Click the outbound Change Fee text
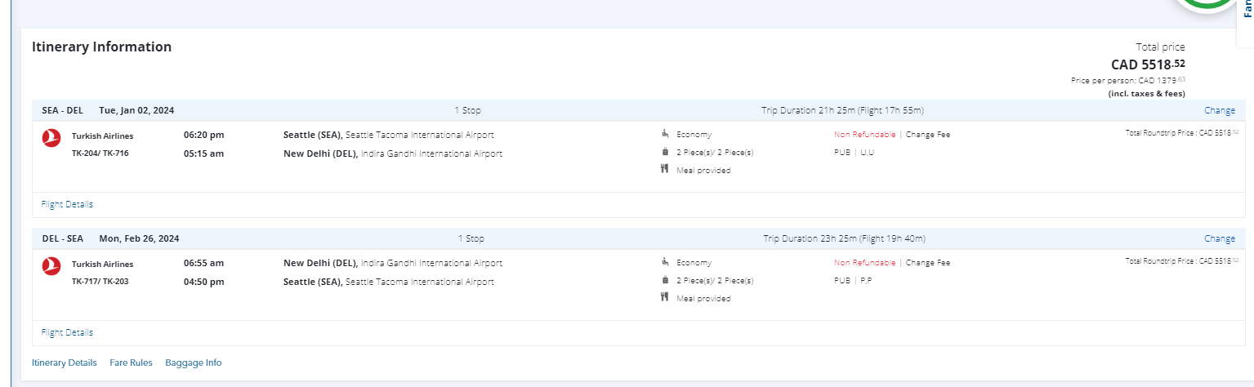The height and width of the screenshot is (387, 1254). 927,135
